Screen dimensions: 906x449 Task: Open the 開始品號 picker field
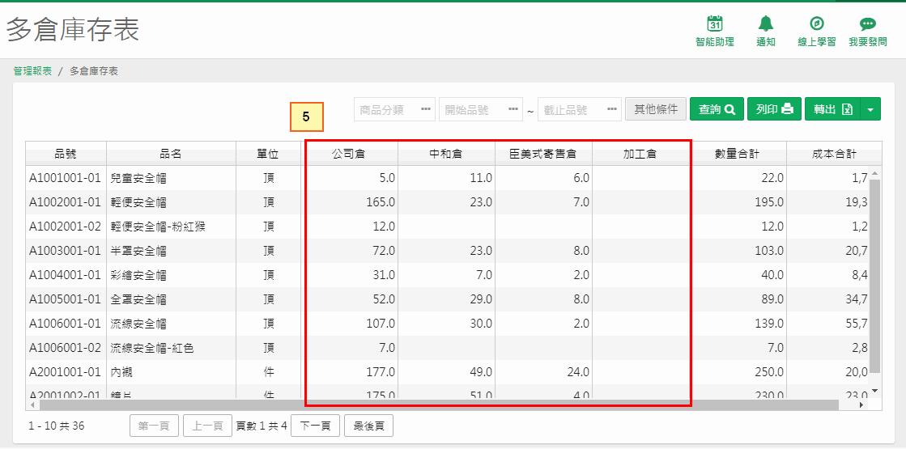[x=481, y=109]
